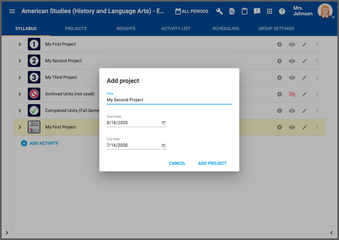Open the hamburger navigation menu
This screenshot has height=240, width=339.
click(12, 11)
